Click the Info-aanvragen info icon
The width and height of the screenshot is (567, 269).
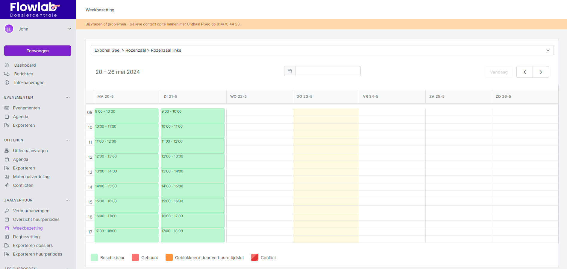click(x=7, y=82)
